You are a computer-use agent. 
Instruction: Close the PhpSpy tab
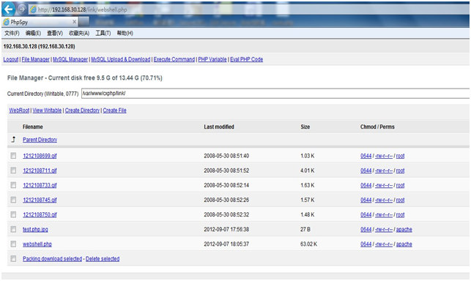click(74, 22)
